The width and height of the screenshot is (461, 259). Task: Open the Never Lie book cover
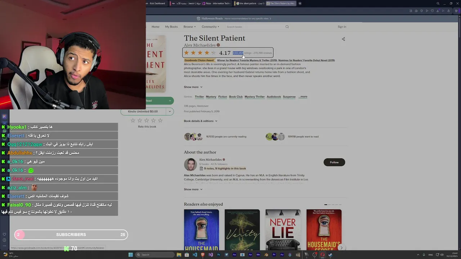(x=283, y=230)
